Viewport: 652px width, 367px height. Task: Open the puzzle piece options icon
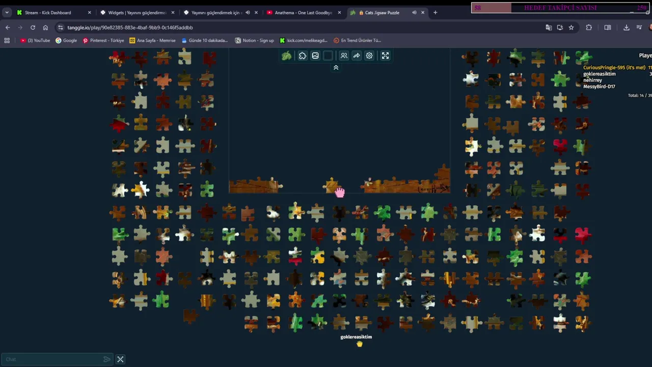pyautogui.click(x=303, y=56)
